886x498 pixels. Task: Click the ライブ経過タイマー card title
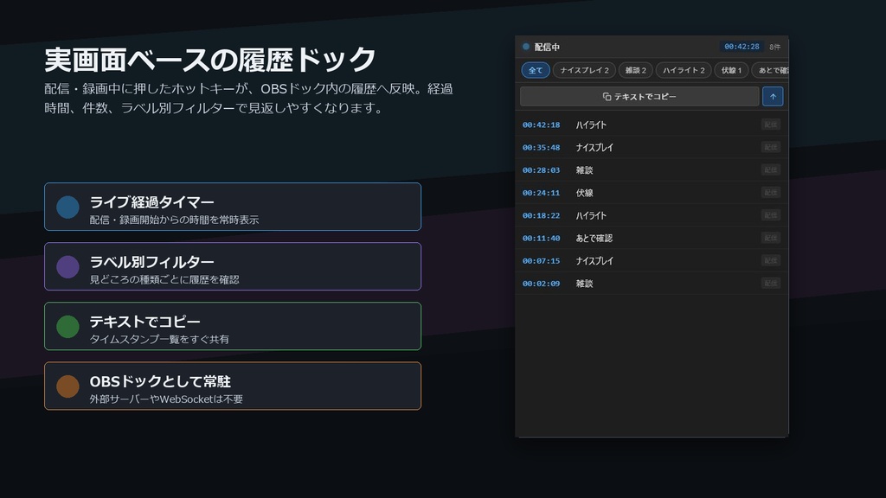coord(152,202)
